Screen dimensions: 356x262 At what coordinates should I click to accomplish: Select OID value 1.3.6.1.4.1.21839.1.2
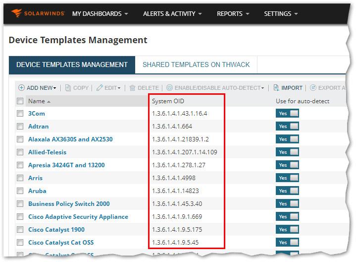click(x=180, y=139)
